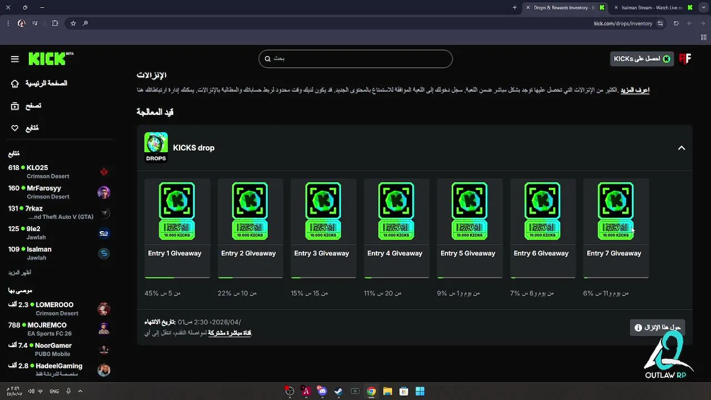Click the browser address bar URL
Image resolution: width=711 pixels, height=400 pixels.
point(623,23)
